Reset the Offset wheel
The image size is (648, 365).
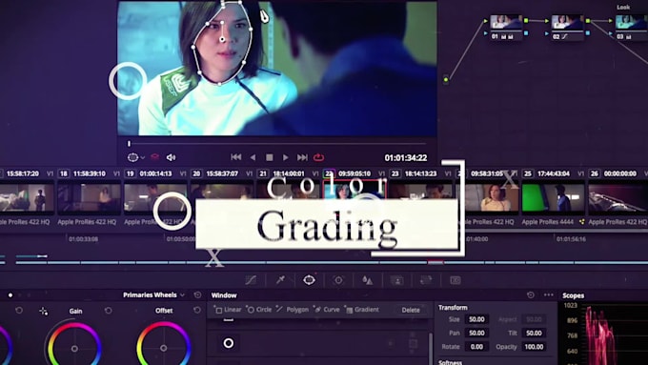(197, 310)
